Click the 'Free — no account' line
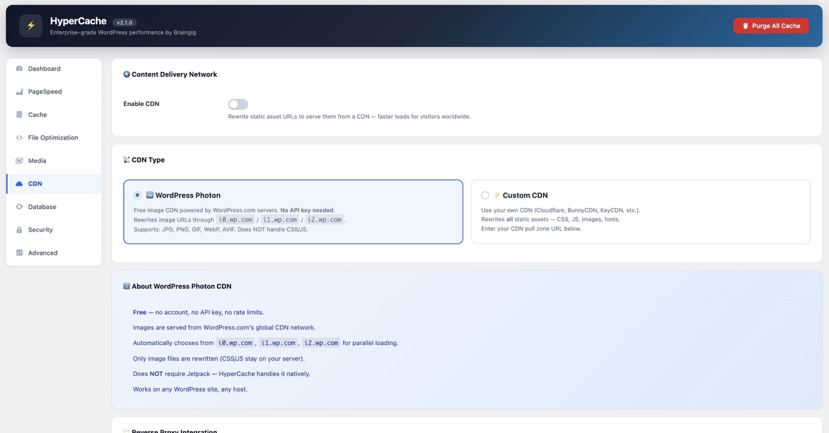This screenshot has height=433, width=829. coord(198,312)
